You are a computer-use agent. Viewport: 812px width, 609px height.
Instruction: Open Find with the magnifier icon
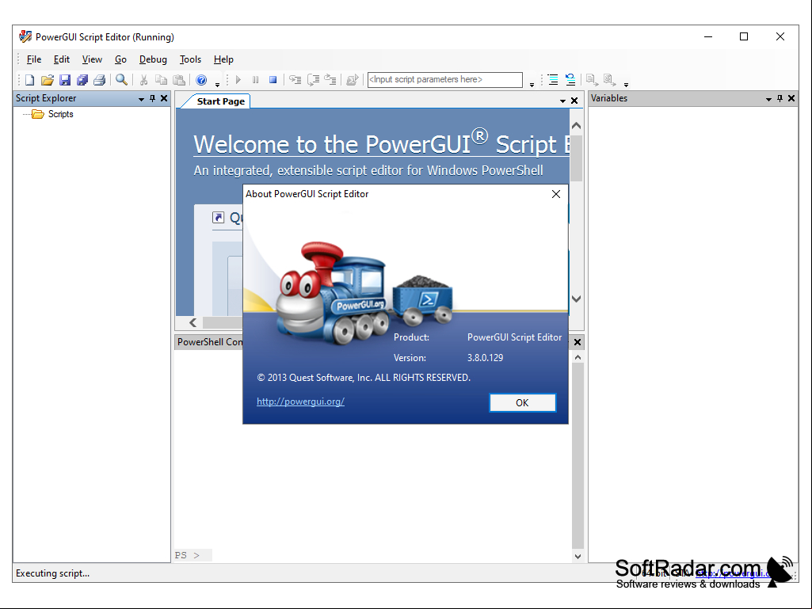pos(121,80)
